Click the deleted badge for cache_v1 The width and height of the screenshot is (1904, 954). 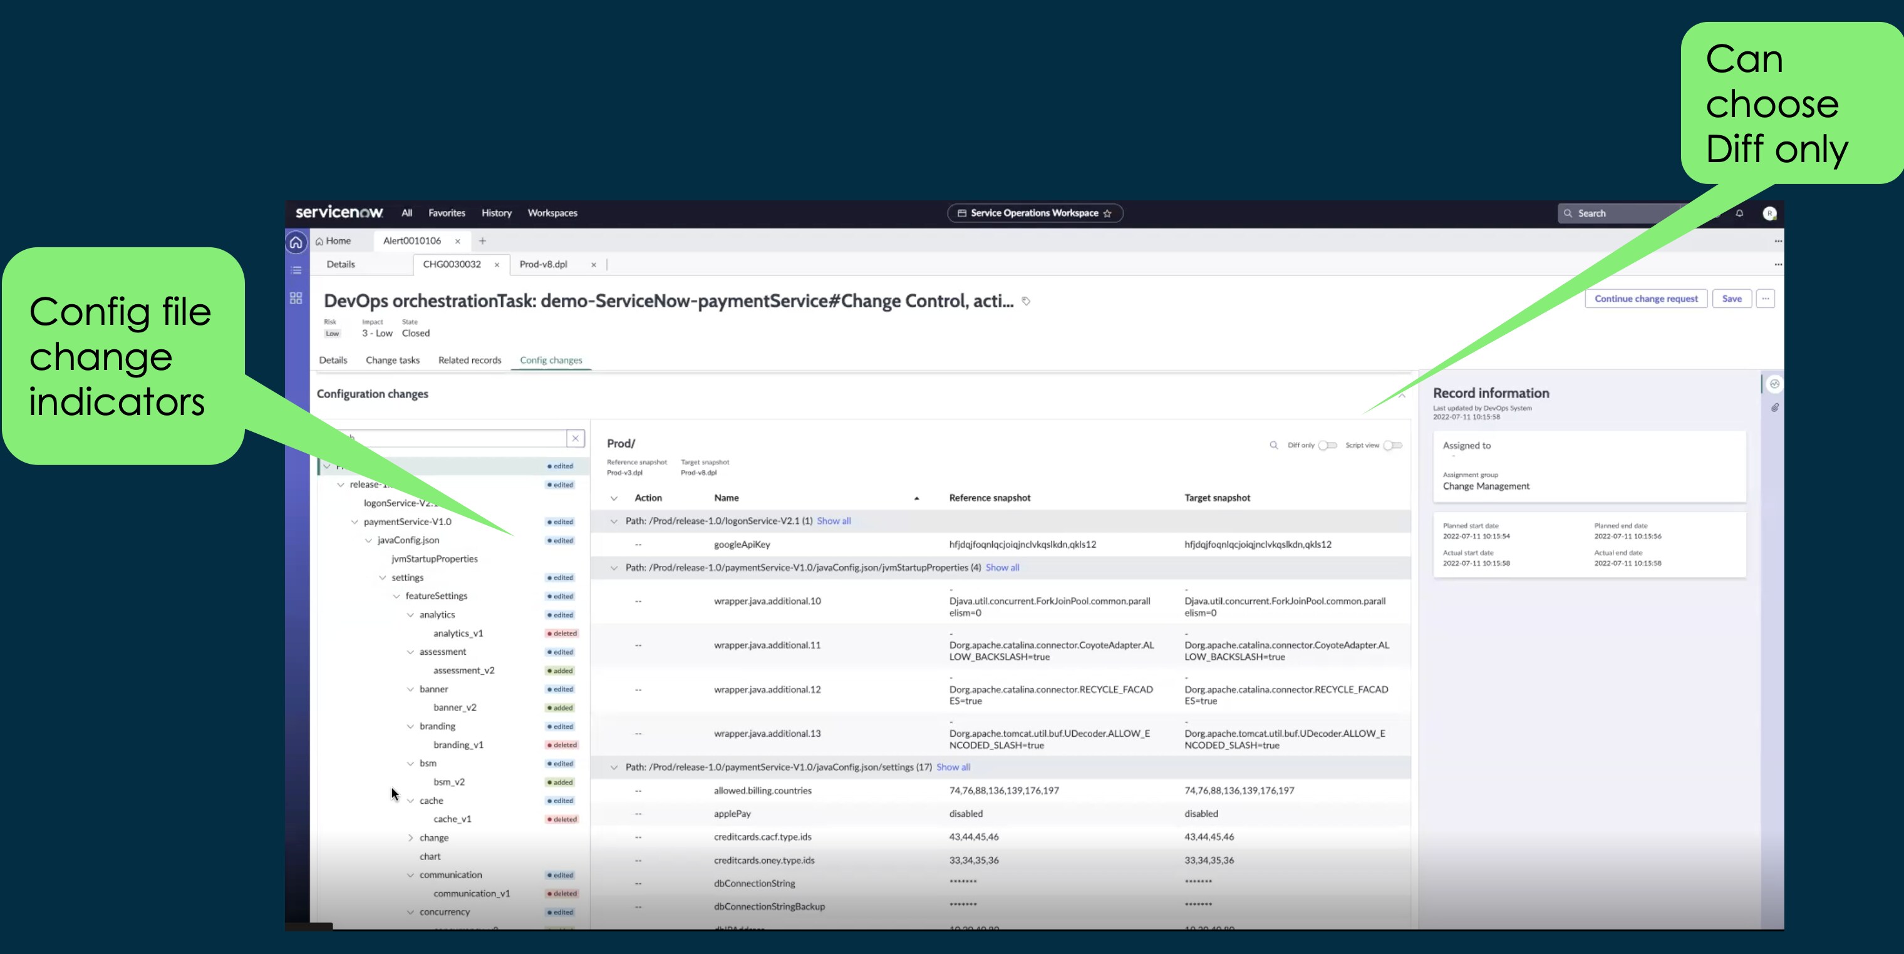point(562,819)
